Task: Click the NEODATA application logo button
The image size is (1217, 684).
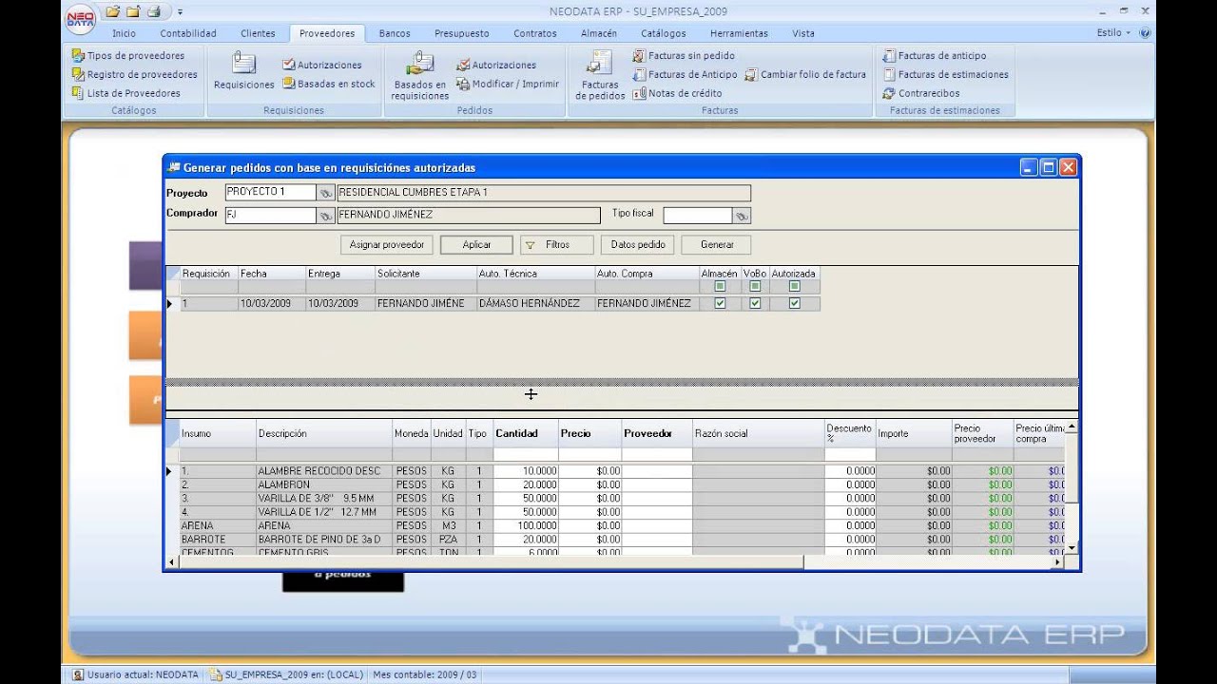Action: point(80,18)
